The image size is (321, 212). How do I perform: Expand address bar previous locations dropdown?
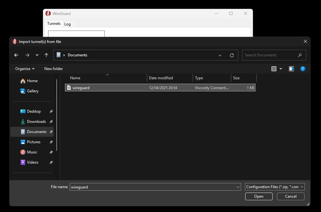(220, 55)
